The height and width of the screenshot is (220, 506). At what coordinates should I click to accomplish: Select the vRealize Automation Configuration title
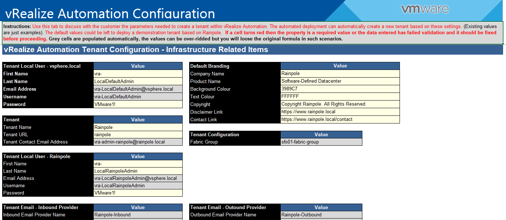click(110, 13)
